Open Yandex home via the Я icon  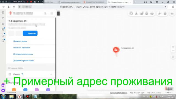(9, 7)
